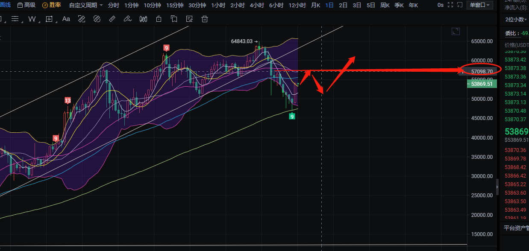Click the 53869.51 current price tag
This screenshot has height=251, width=529.
[481, 84]
